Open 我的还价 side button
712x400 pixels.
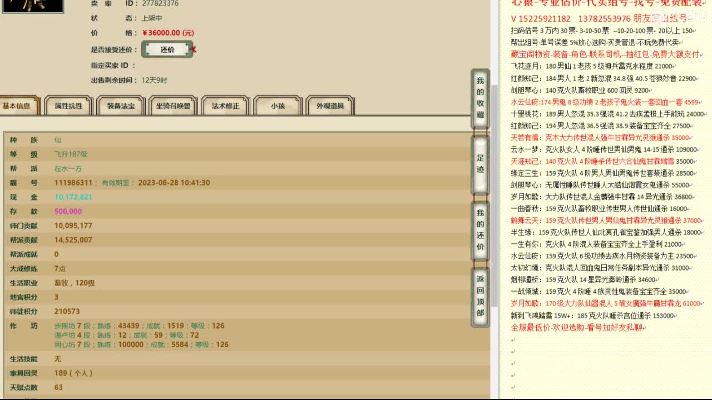[480, 230]
